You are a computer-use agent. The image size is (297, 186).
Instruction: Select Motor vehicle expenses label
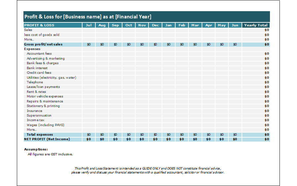click(x=45, y=96)
